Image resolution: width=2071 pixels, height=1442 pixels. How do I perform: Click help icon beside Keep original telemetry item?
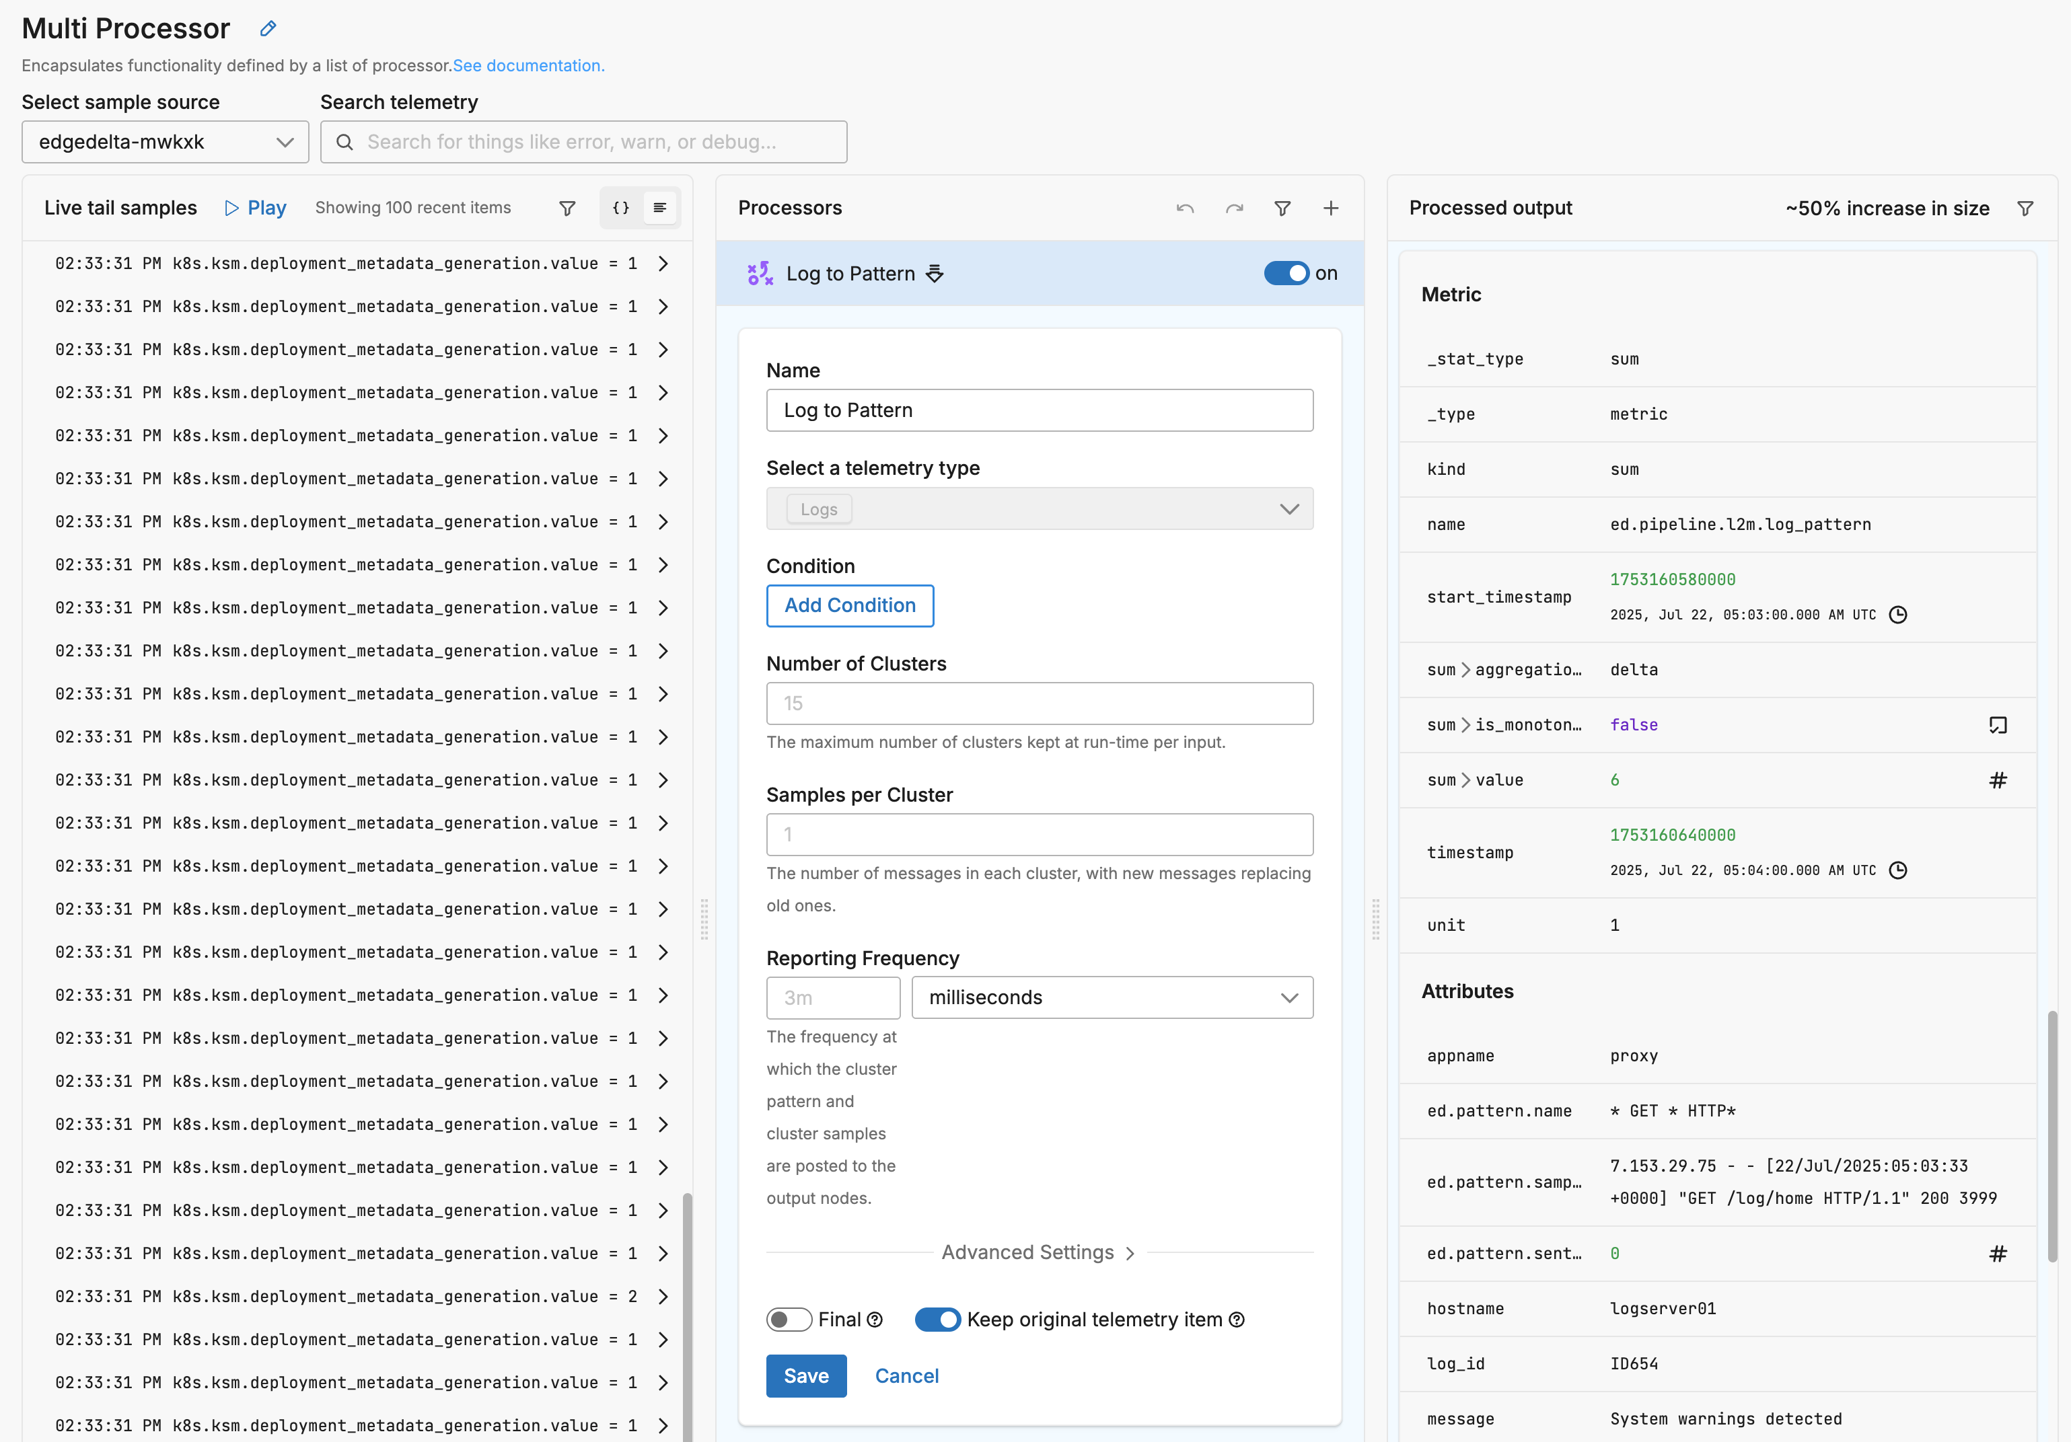click(1237, 1320)
